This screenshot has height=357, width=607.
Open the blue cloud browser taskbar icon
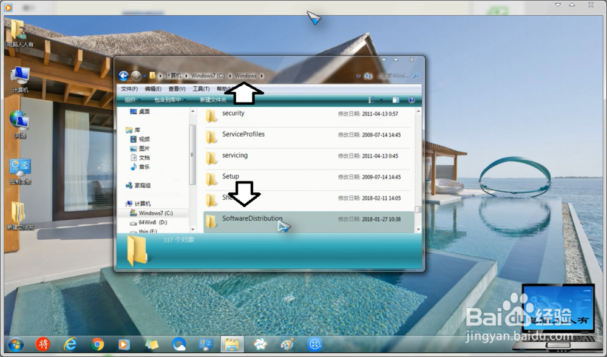[179, 344]
